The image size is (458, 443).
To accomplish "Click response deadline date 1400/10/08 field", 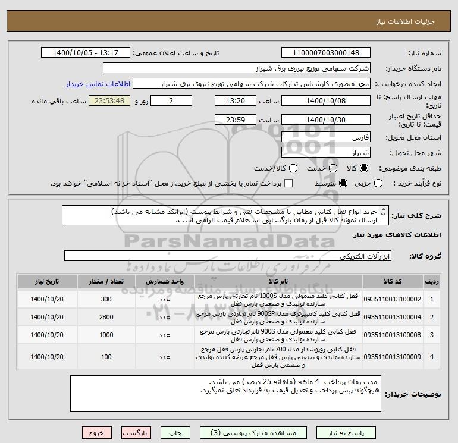I will (x=326, y=101).
